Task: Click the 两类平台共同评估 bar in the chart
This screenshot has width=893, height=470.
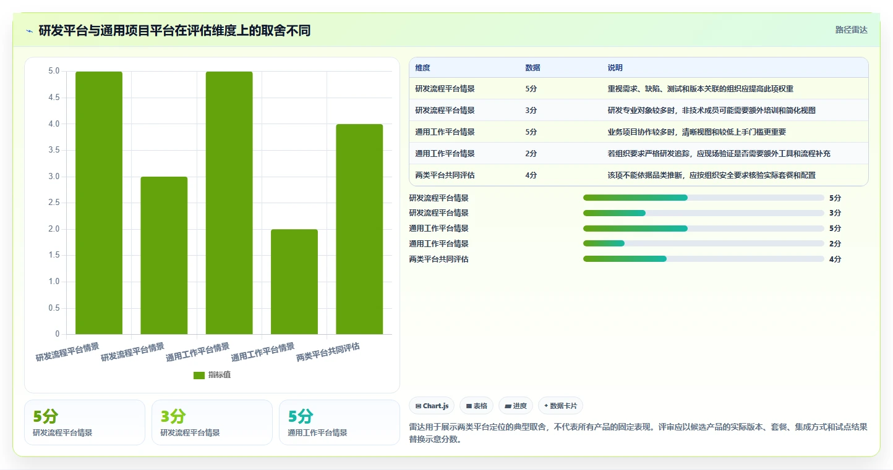Action: [359, 229]
